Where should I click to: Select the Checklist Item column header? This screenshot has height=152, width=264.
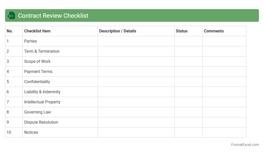37,31
